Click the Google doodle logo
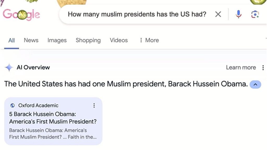Screen dimensions: 267x150 pyautogui.click(x=21, y=14)
